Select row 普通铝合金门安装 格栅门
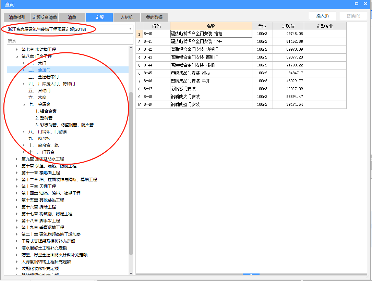 241,65
